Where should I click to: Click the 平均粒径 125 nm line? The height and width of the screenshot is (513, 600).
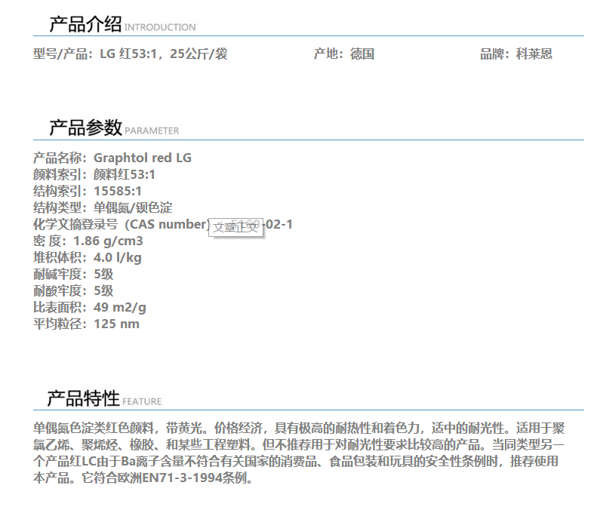86,324
